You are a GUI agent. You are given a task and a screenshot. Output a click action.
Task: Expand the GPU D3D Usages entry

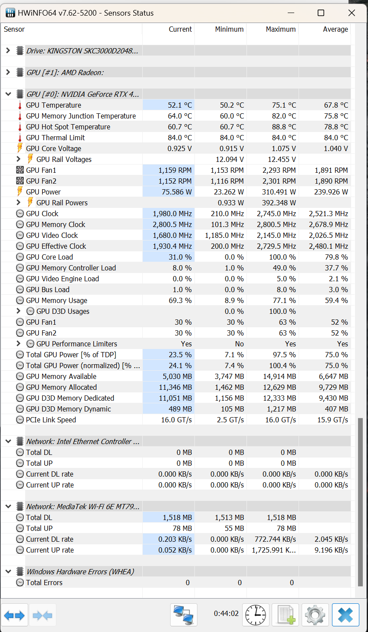(x=18, y=311)
